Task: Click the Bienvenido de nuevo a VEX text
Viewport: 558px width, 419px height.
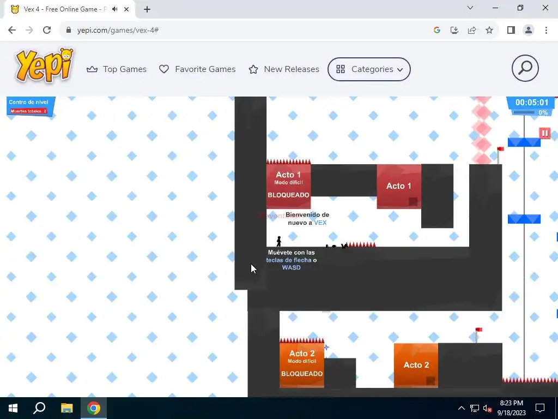Action: pos(307,219)
